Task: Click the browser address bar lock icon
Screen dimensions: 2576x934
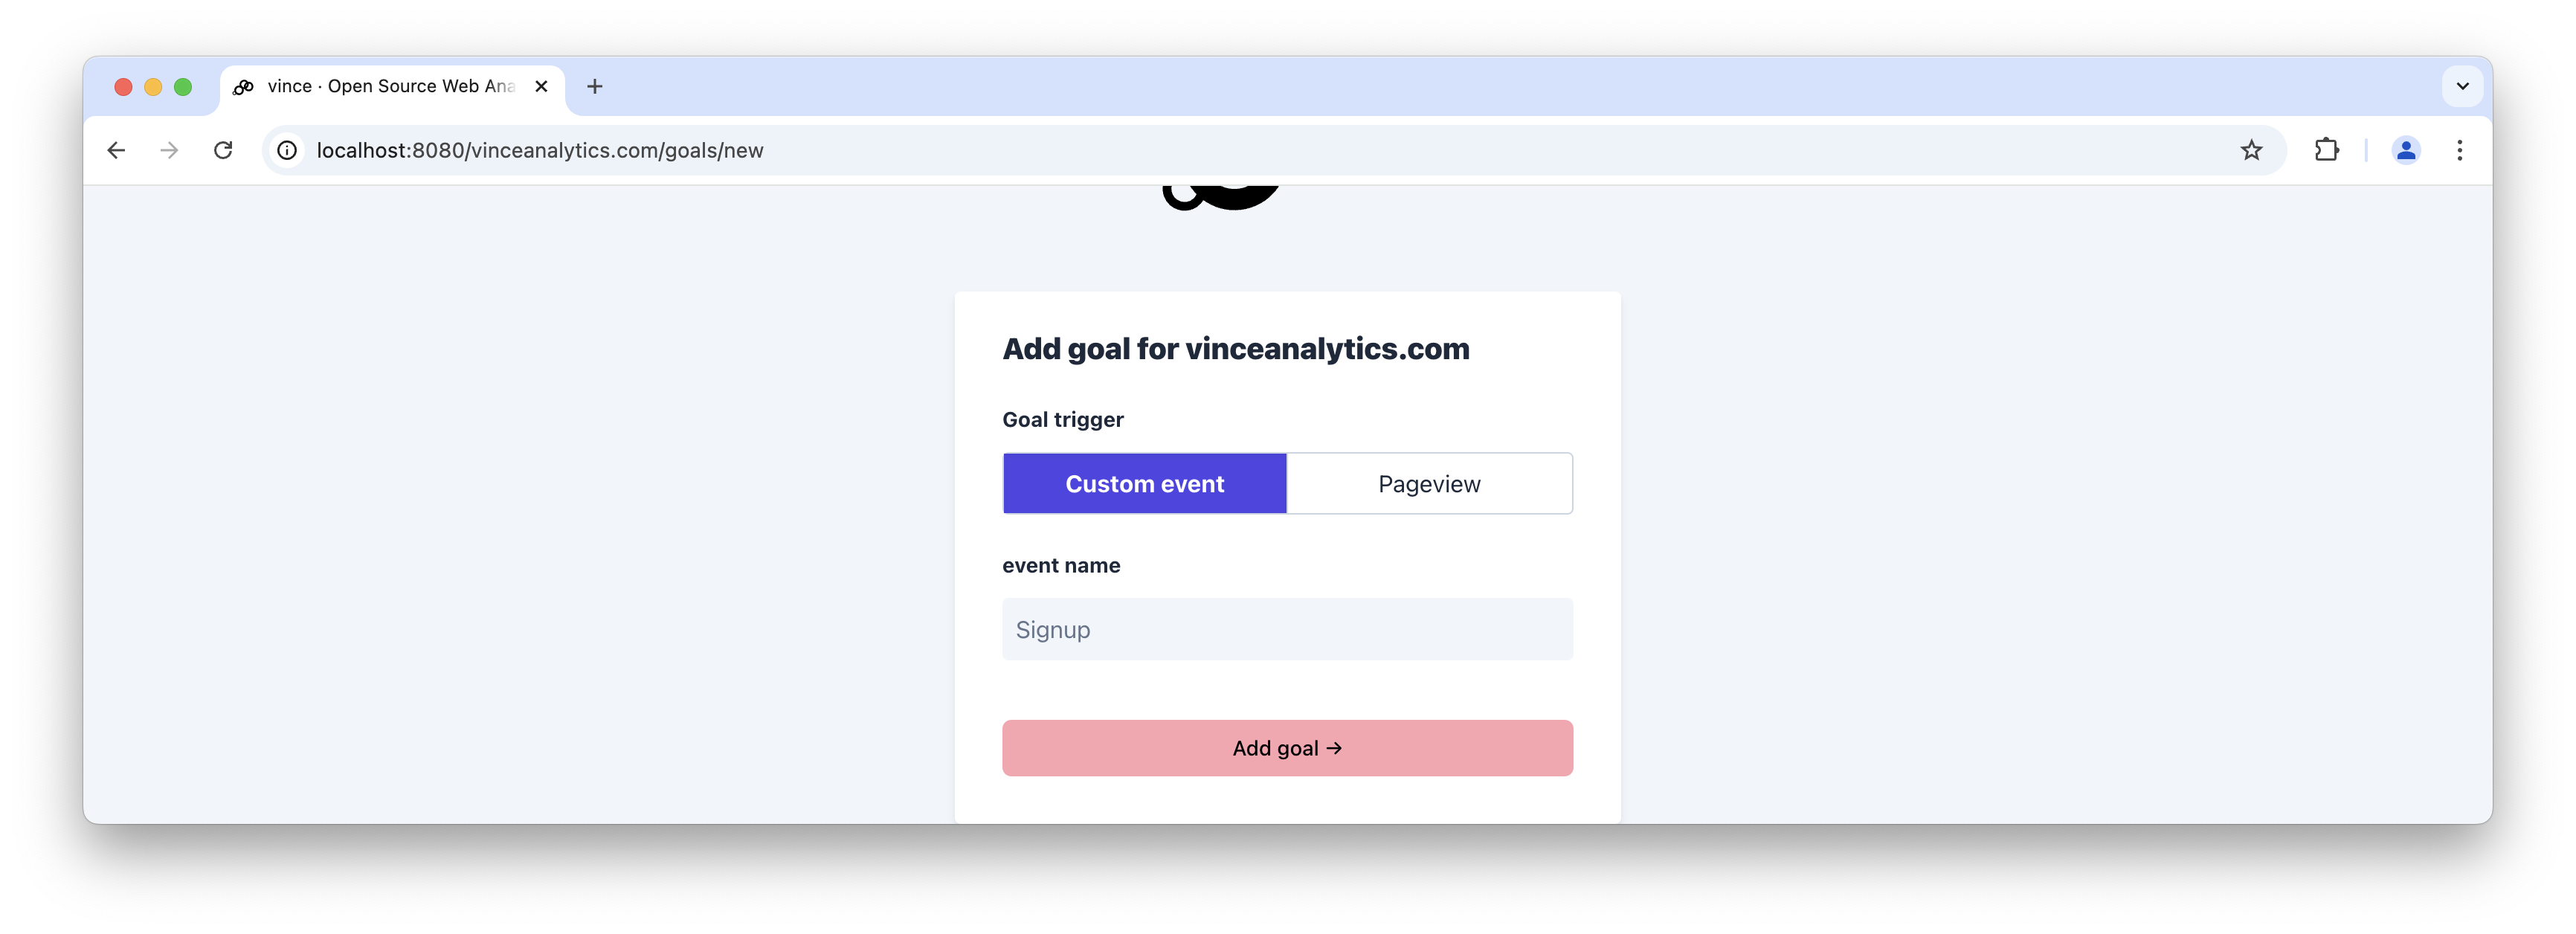Action: [284, 151]
